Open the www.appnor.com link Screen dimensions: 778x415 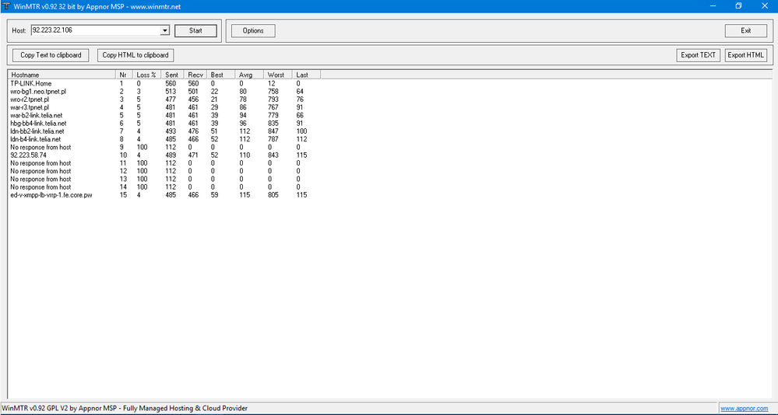coord(746,408)
